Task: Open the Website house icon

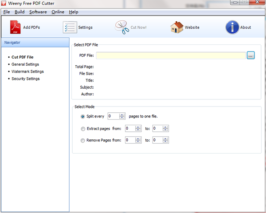Action: (177, 27)
